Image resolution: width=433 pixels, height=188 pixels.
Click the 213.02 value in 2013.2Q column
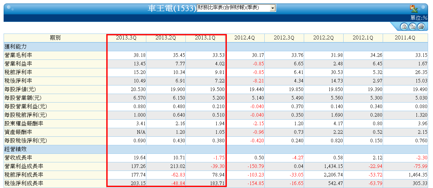pyautogui.click(x=178, y=166)
